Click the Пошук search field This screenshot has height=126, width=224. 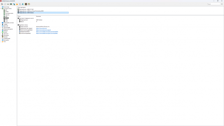click(213, 4)
